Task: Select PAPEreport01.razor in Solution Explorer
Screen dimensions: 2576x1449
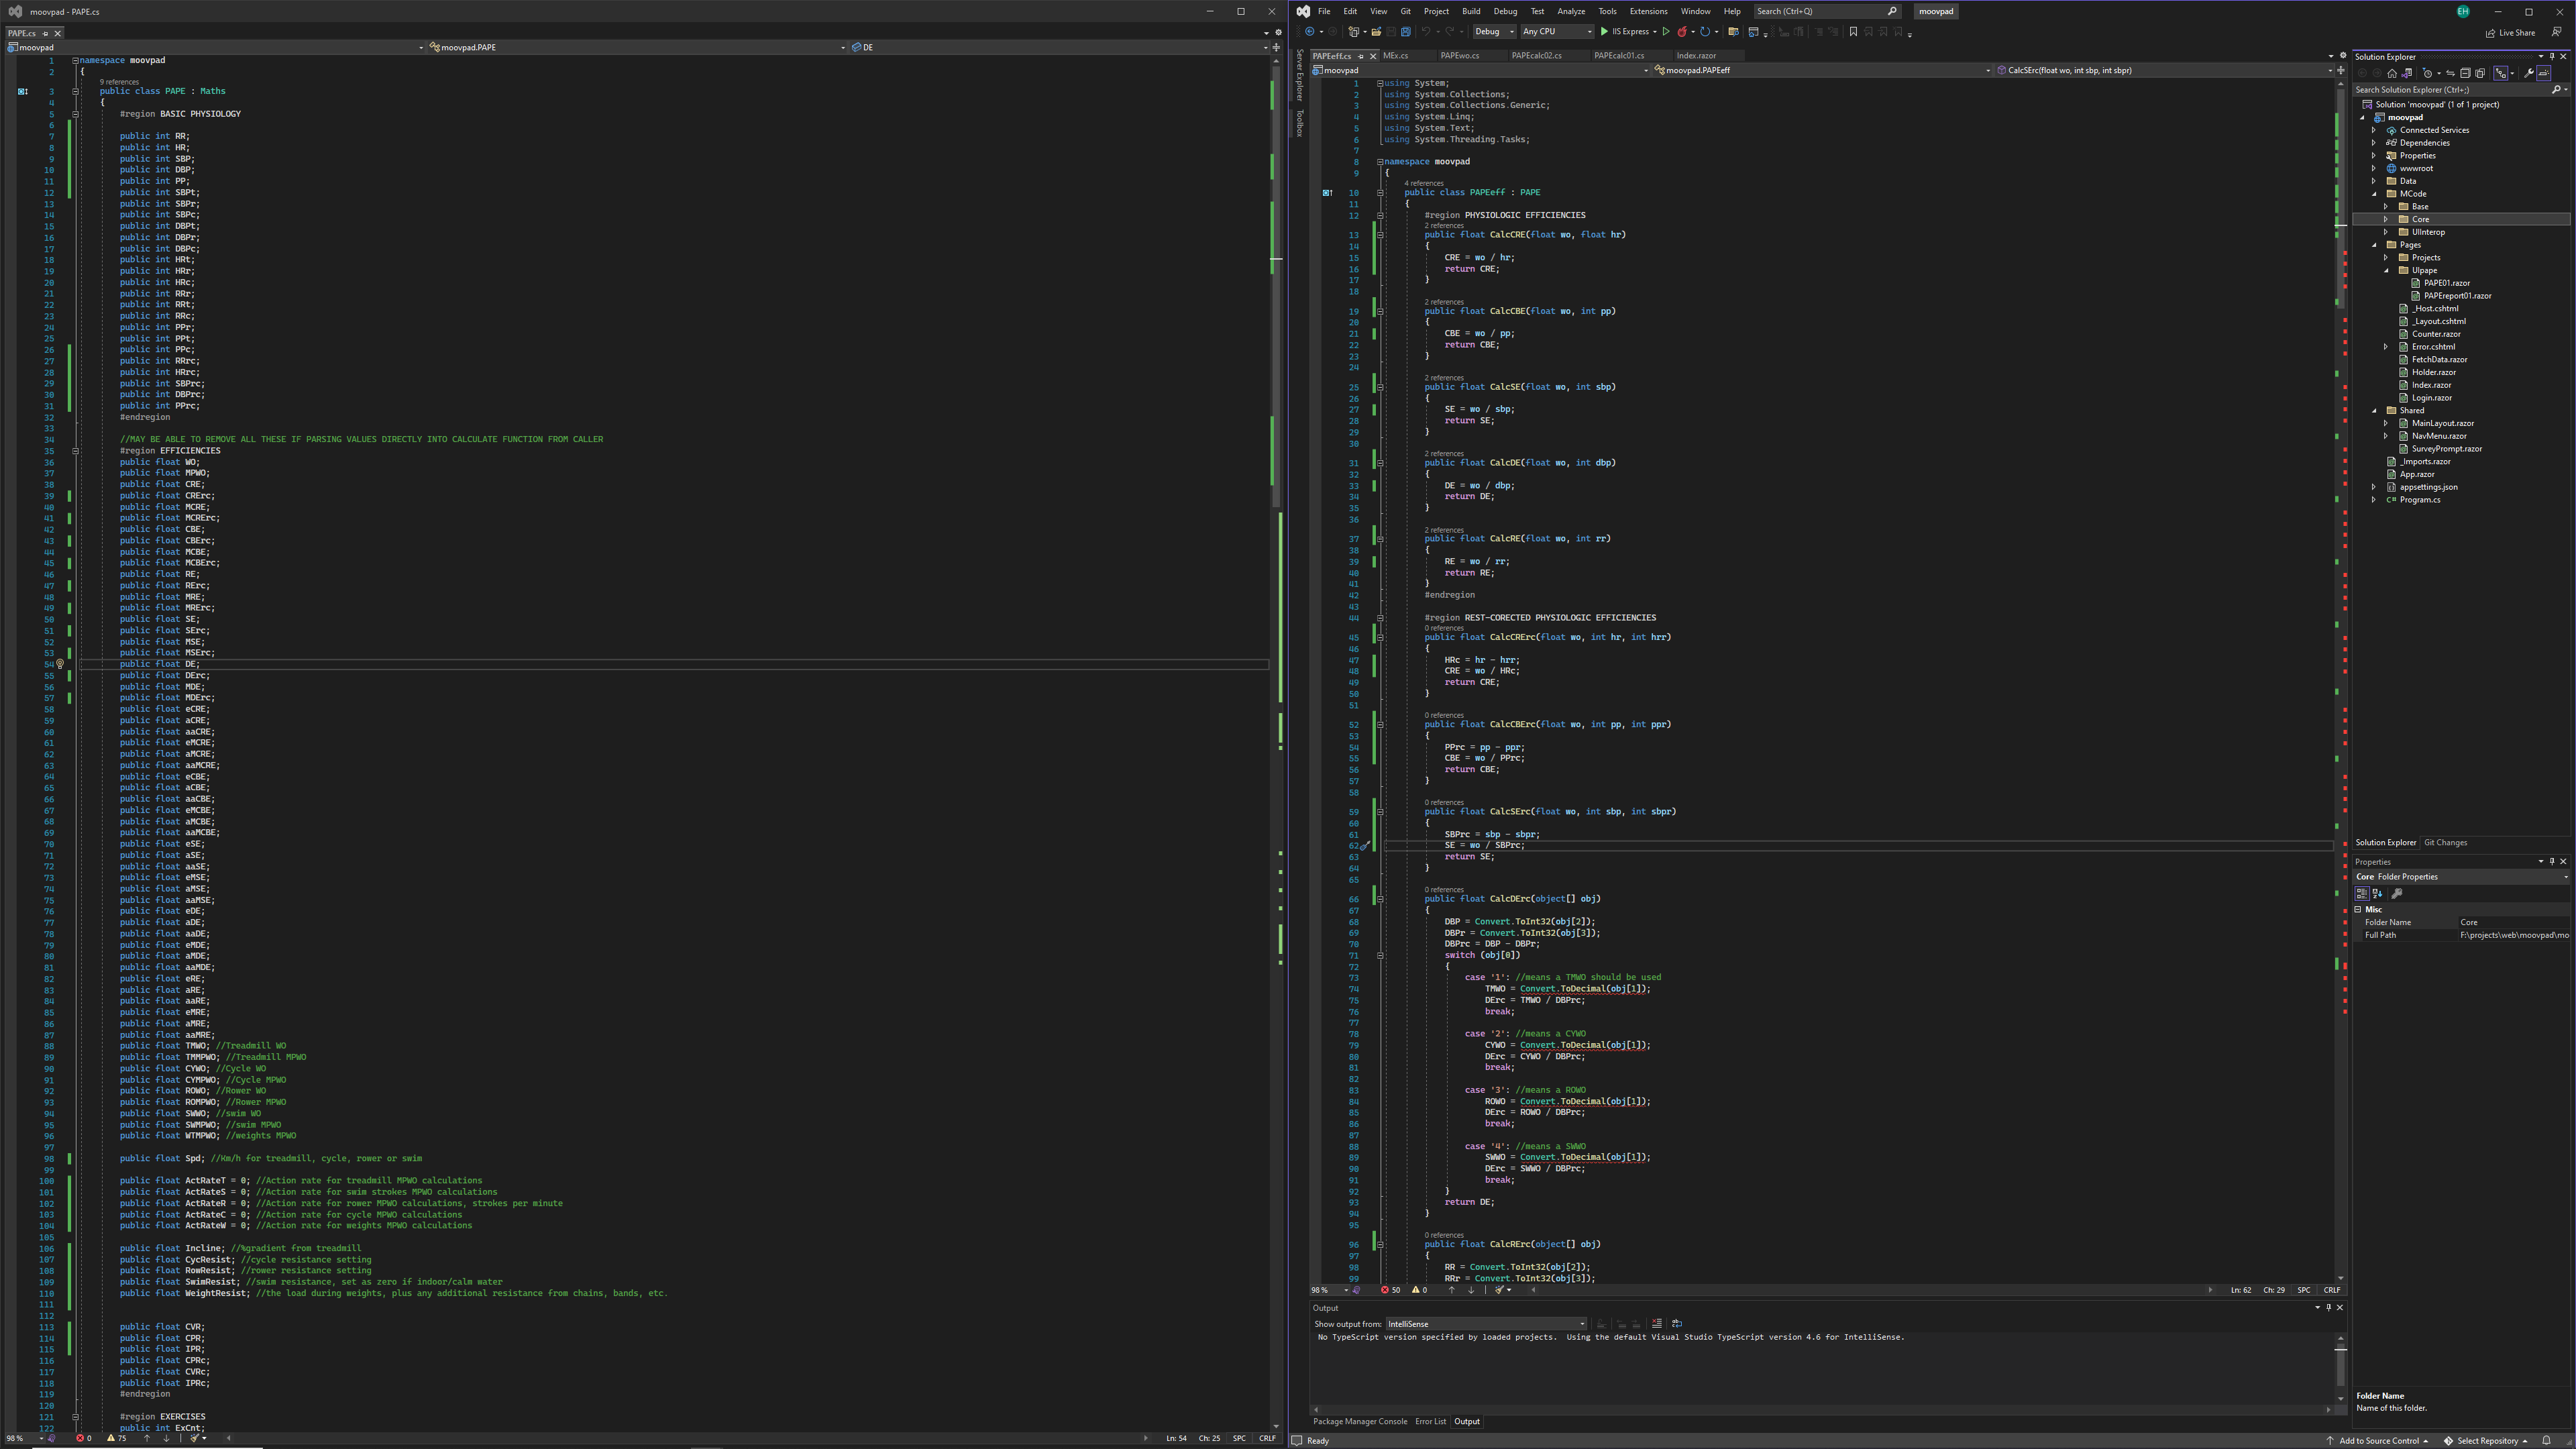Action: [x=2457, y=296]
